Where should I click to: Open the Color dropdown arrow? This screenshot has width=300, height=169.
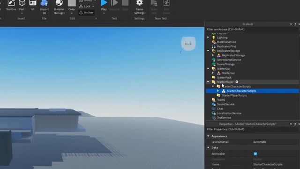[72, 13]
